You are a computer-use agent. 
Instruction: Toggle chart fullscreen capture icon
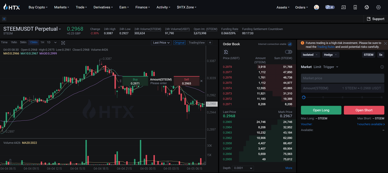coord(63,43)
